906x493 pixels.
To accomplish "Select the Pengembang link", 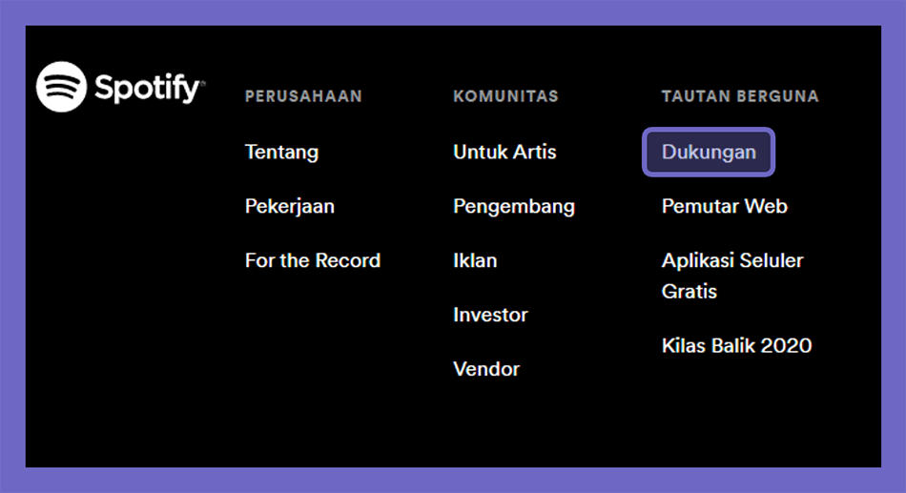I will (x=514, y=206).
